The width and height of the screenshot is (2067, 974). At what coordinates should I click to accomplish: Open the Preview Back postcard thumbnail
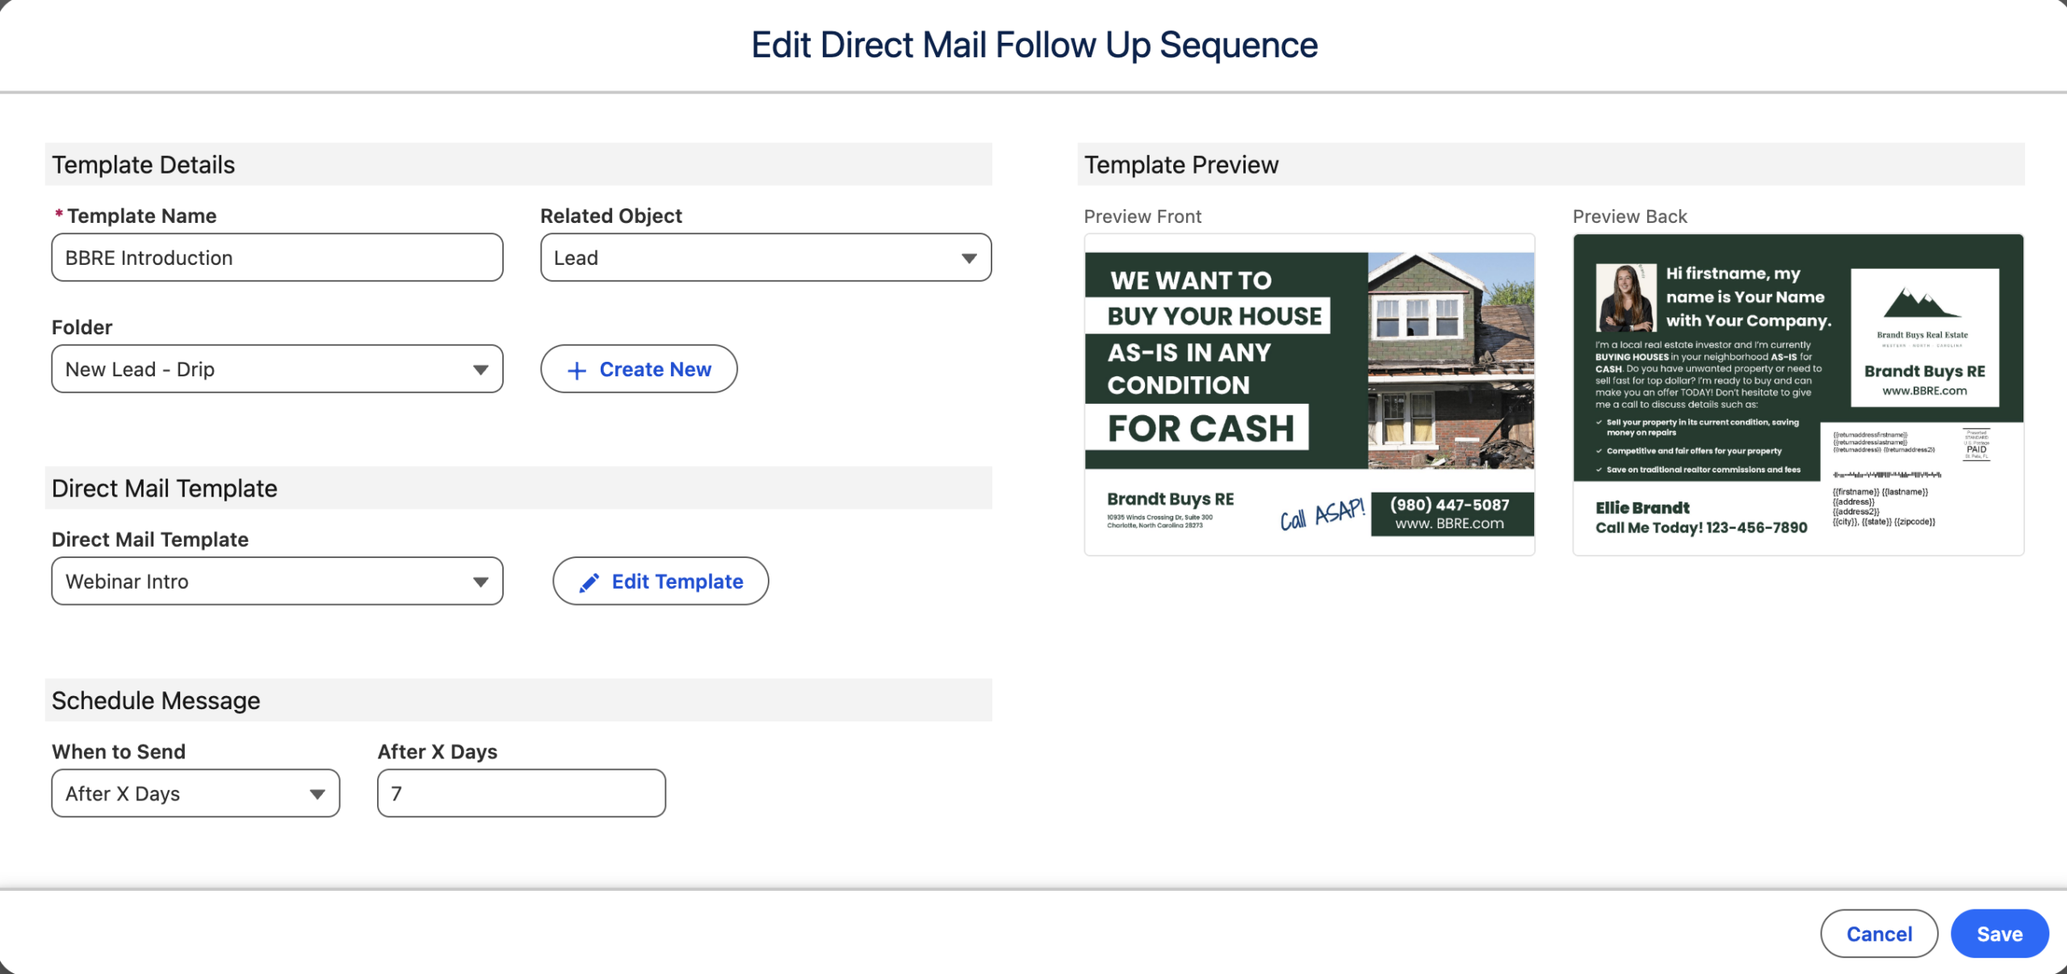(x=1798, y=395)
